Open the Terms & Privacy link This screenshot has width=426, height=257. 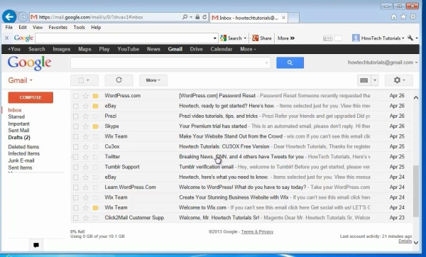coord(257,231)
